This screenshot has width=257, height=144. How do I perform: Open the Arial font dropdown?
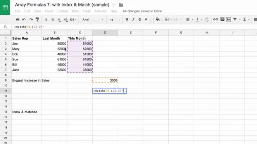pyautogui.click(x=93, y=20)
